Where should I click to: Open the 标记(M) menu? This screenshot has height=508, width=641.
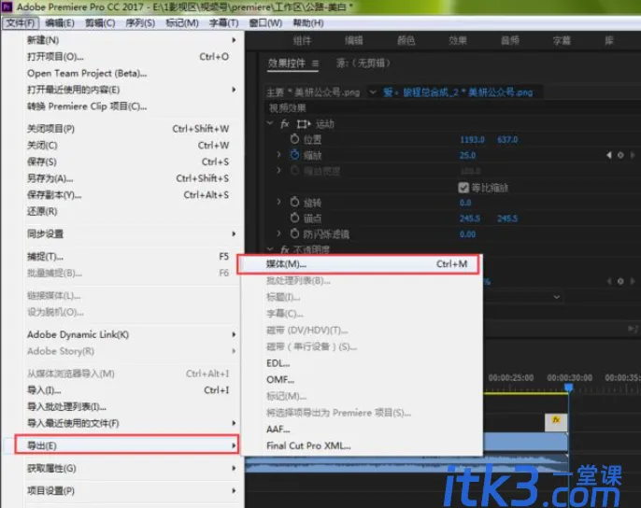coord(182,23)
